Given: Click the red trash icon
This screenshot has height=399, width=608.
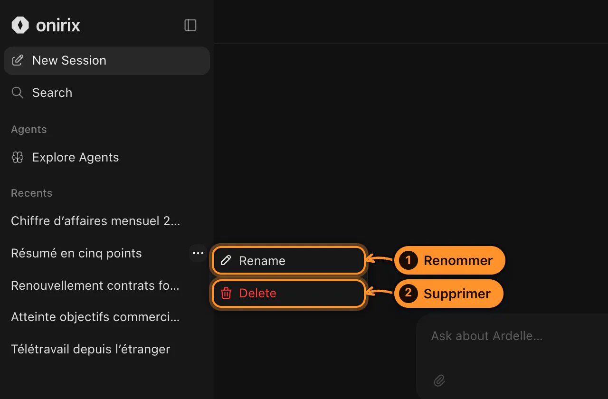Looking at the screenshot, I should pyautogui.click(x=226, y=293).
